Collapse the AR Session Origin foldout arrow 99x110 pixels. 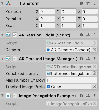[2, 35]
